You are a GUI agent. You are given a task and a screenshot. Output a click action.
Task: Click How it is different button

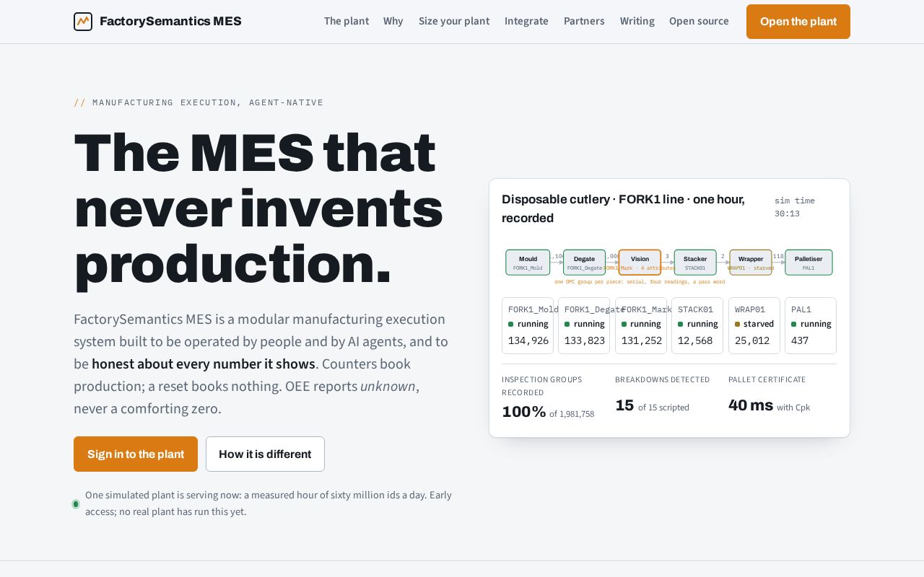click(x=265, y=454)
